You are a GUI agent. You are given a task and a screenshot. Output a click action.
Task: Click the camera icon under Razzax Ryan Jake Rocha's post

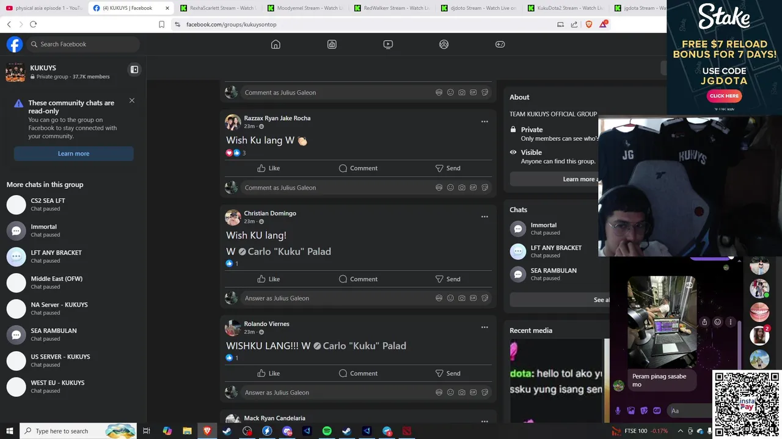coord(462,188)
